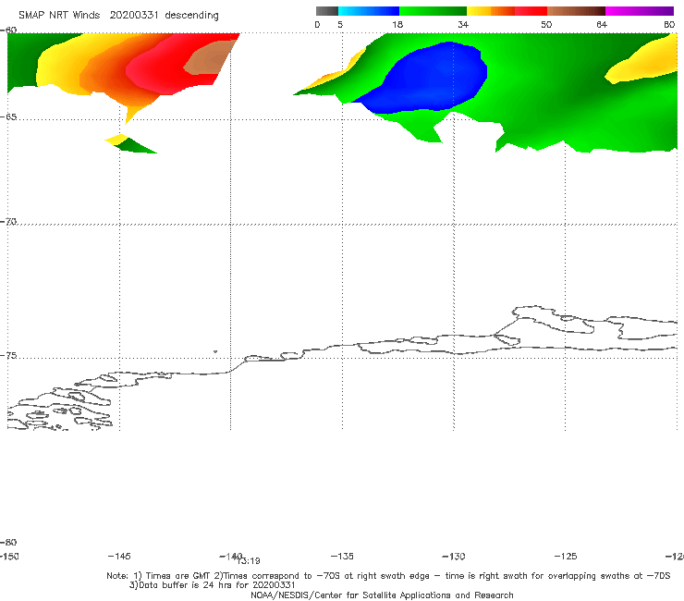Click the latitude label '-65'
684x601 pixels.
8,117
